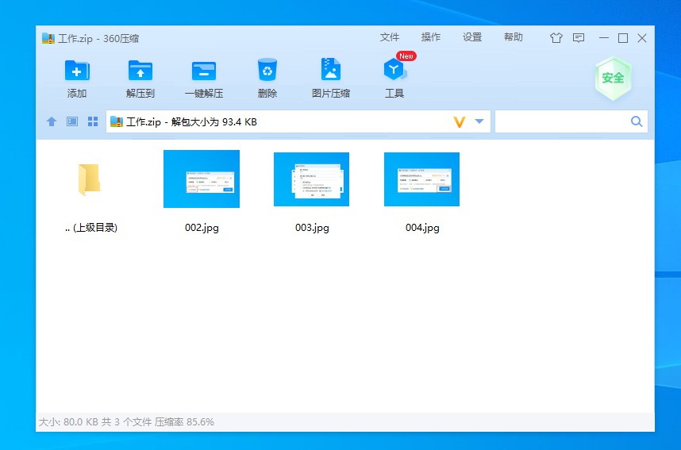Open the feedback message icon in title bar
The height and width of the screenshot is (450, 681).
[x=579, y=37]
